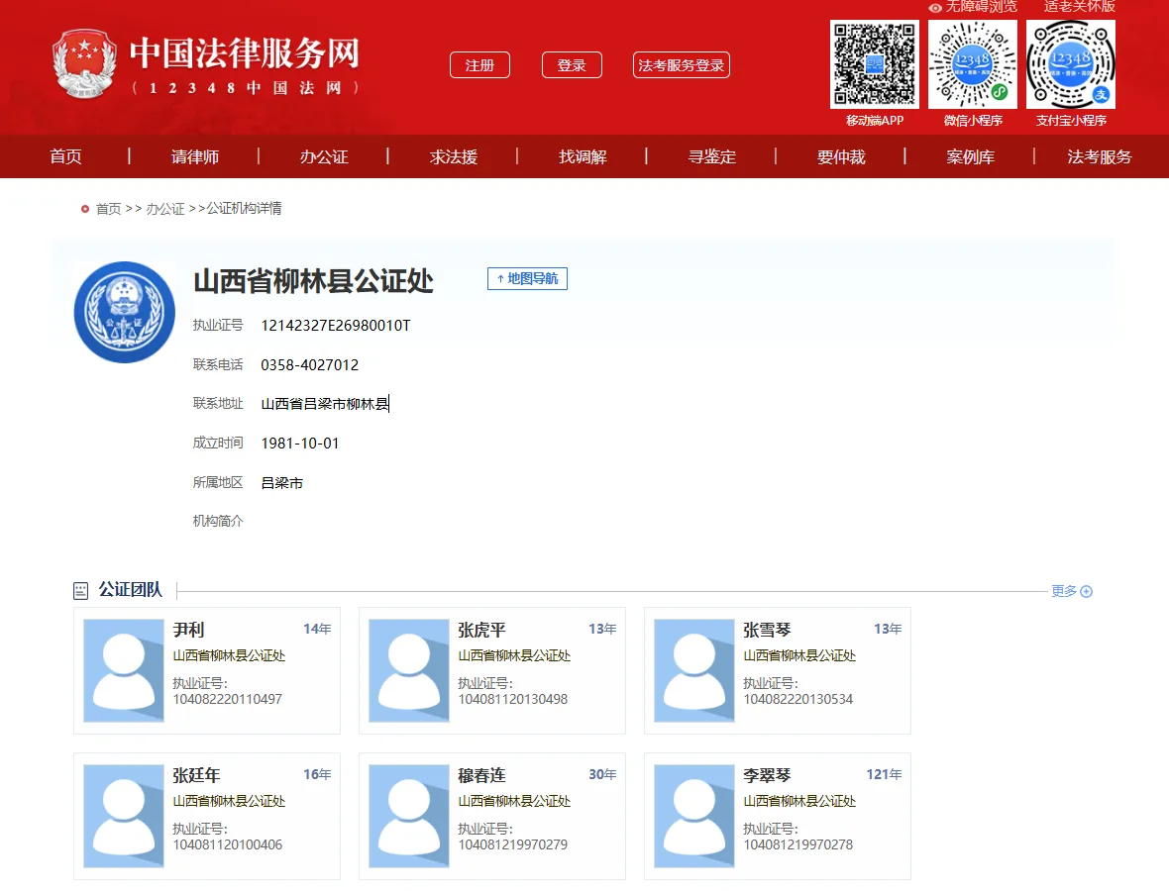
Task: Open the 找调解 menu item
Action: (x=583, y=156)
